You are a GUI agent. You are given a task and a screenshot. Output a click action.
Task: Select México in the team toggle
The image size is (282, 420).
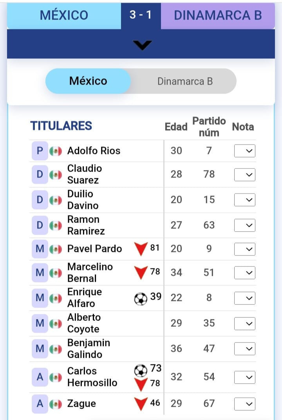pyautogui.click(x=88, y=81)
